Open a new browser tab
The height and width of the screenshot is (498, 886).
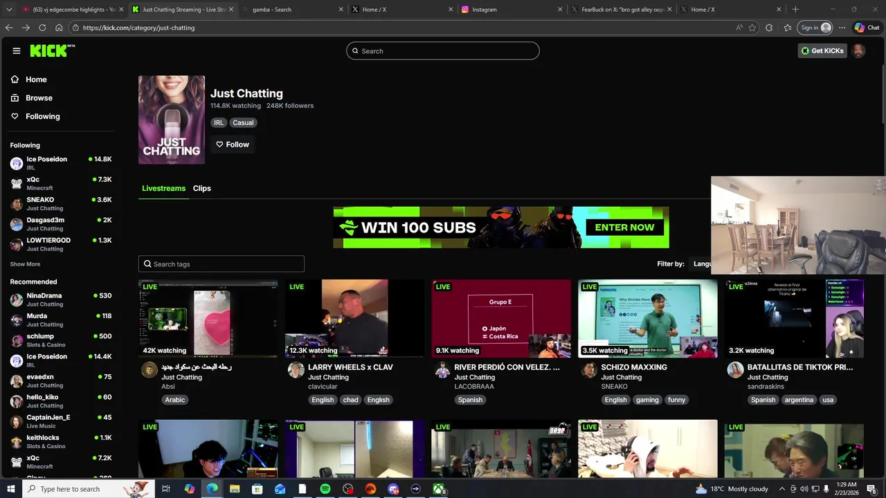(x=795, y=10)
